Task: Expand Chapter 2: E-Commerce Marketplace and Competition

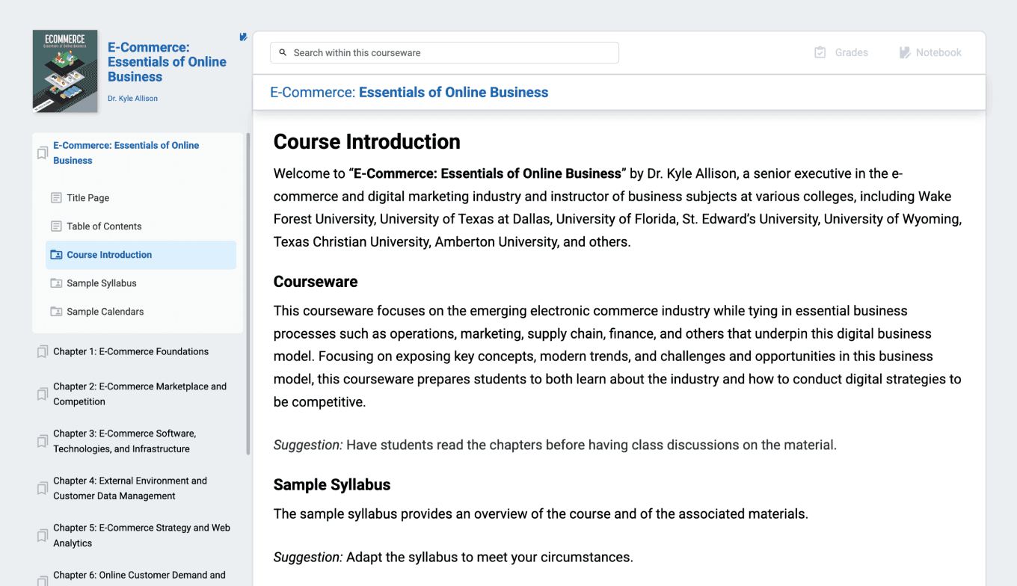Action: pos(140,394)
